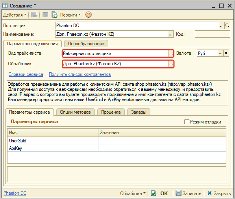The width and height of the screenshot is (235, 199).
Task: Click the help question mark icon
Action: tap(89, 15)
